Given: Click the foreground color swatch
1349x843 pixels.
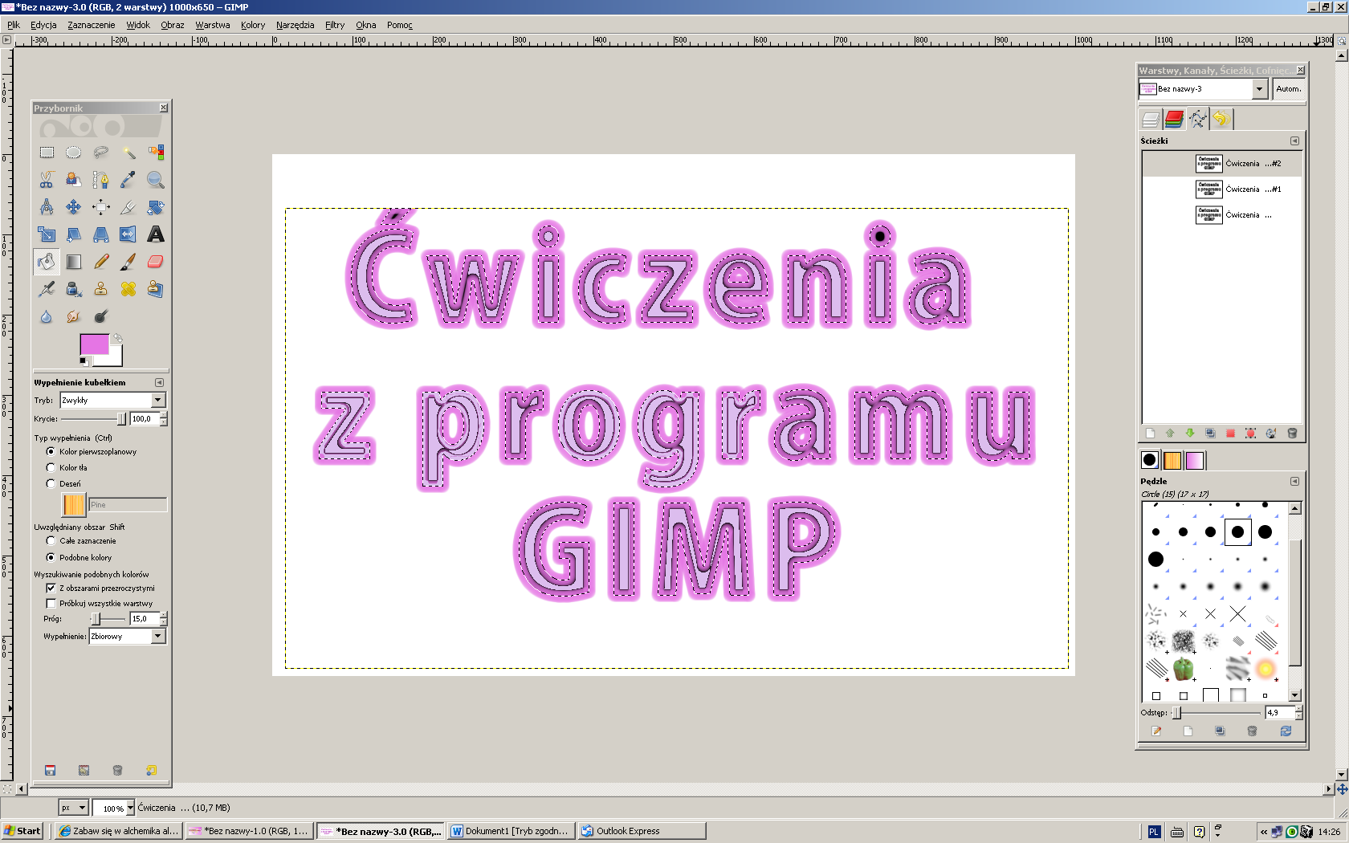Looking at the screenshot, I should 94,344.
